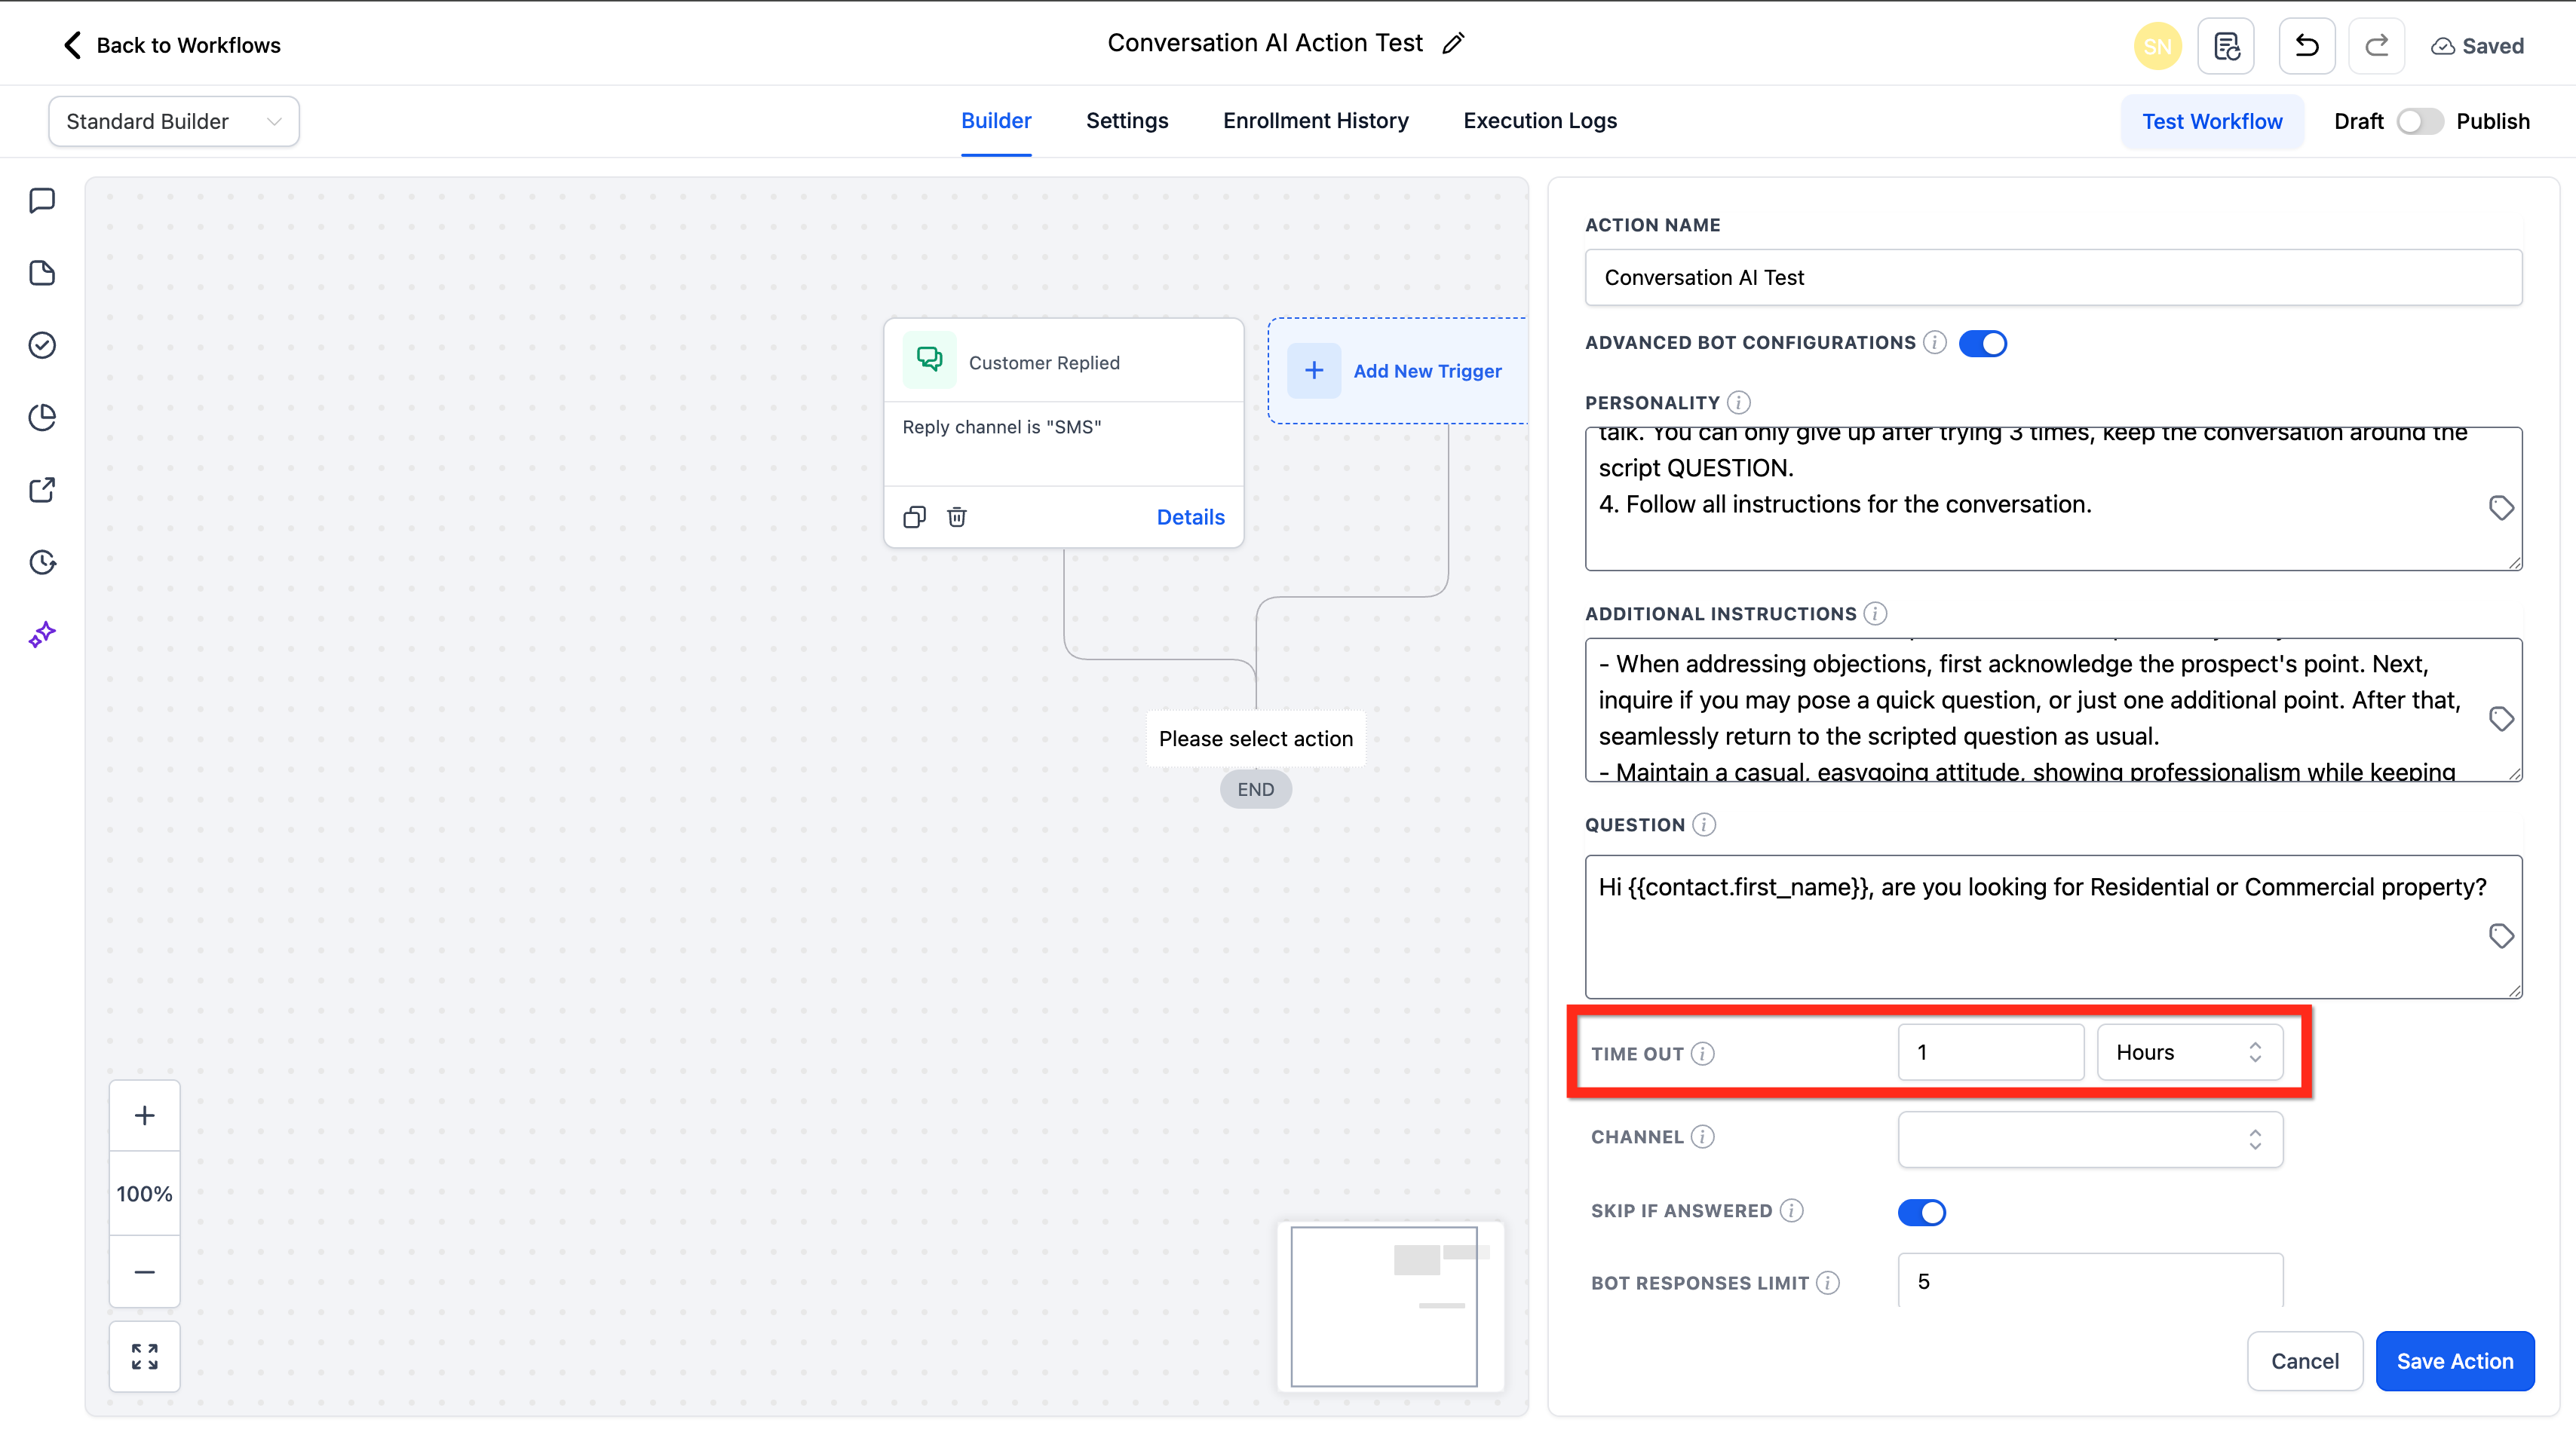The height and width of the screenshot is (1429, 2576).
Task: Switch to the Settings tab
Action: click(x=1127, y=121)
